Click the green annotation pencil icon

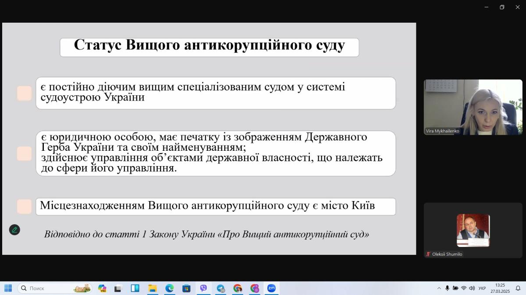(14, 229)
